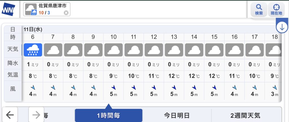Go forward with the right arrow

(x=36, y=115)
